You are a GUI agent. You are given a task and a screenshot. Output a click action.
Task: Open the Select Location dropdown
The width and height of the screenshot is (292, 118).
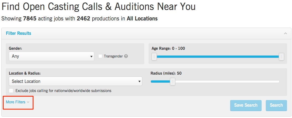pos(75,81)
